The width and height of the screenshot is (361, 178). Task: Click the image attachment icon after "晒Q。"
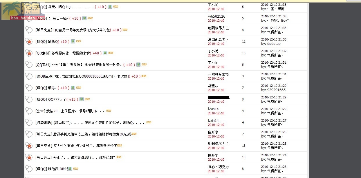pos(73,88)
